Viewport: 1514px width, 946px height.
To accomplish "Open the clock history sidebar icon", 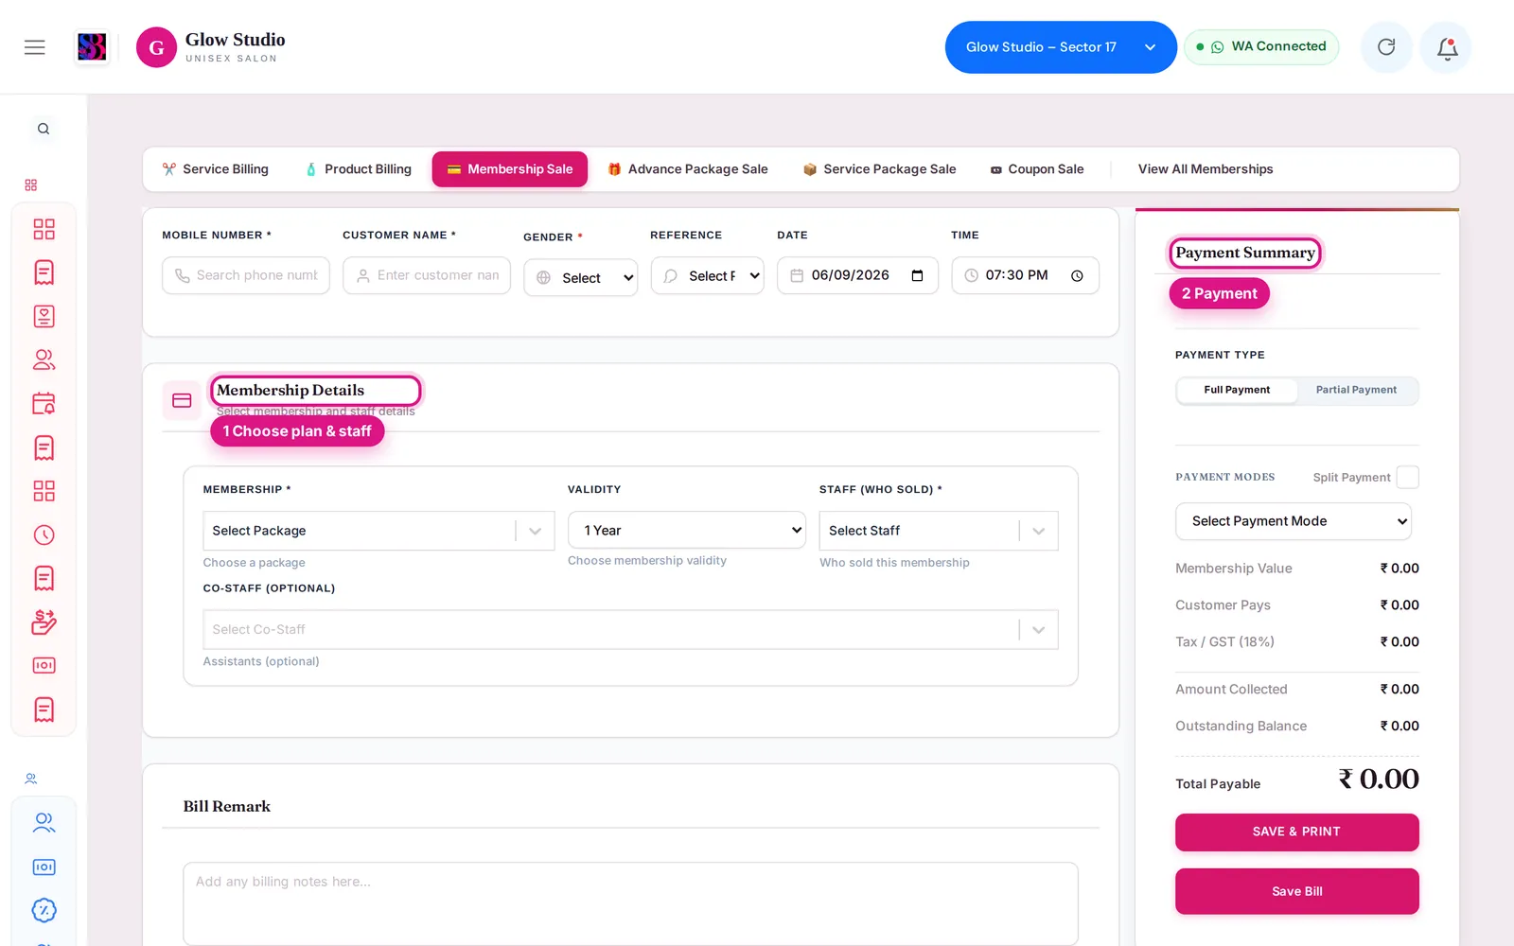I will click(44, 534).
